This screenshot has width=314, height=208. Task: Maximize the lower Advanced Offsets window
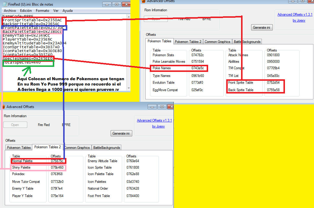click(162, 107)
